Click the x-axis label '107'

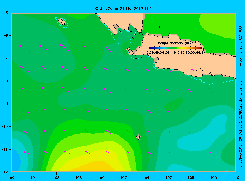pos(169,178)
